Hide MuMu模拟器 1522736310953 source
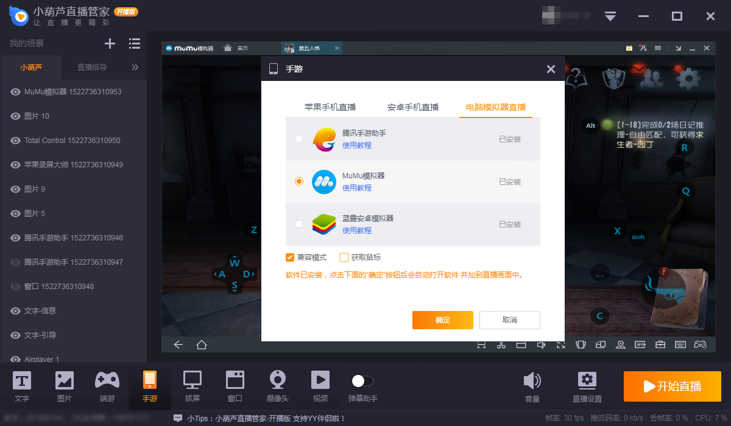The width and height of the screenshot is (731, 426). click(16, 92)
